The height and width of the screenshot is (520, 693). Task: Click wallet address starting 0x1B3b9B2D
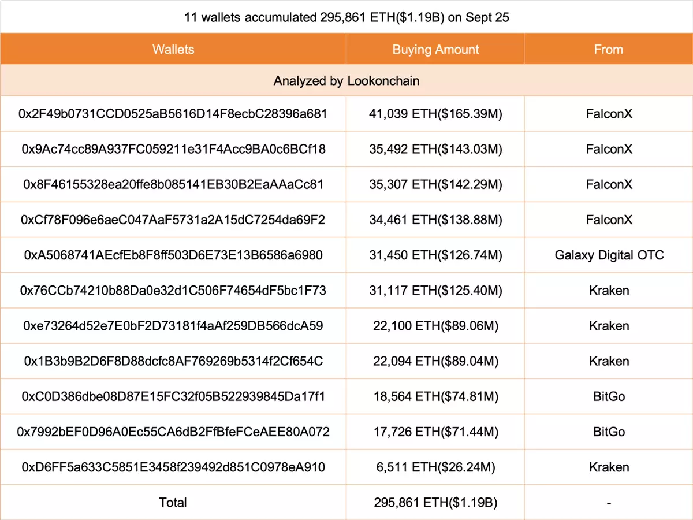(x=173, y=361)
